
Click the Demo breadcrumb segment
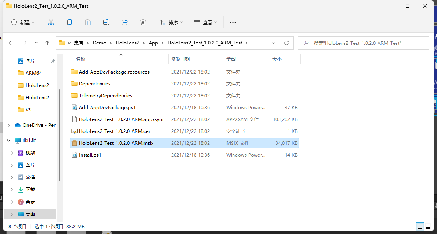click(99, 43)
